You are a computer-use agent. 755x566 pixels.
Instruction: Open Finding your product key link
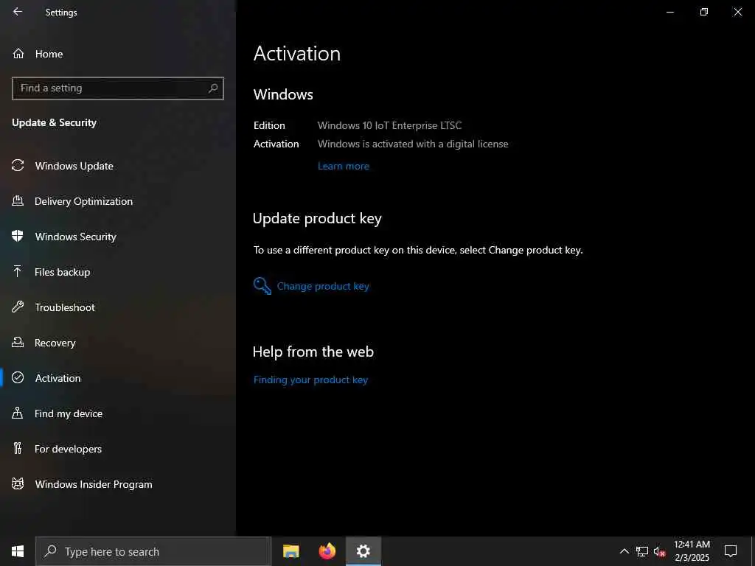(310, 380)
